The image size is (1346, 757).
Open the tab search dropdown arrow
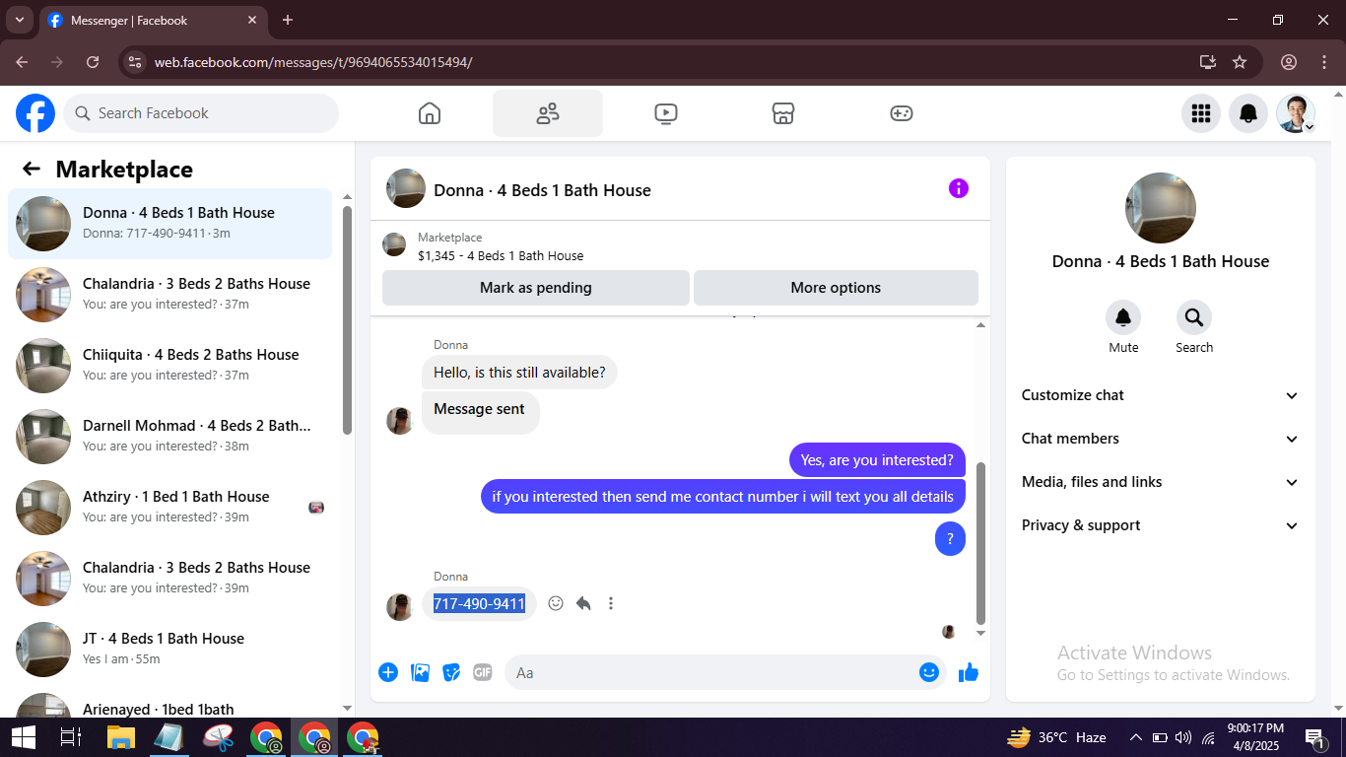pyautogui.click(x=19, y=20)
